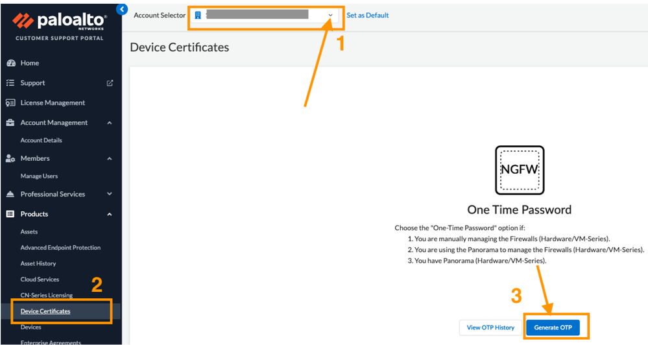Click the Support checklist icon
The image size is (648, 345).
click(x=10, y=83)
